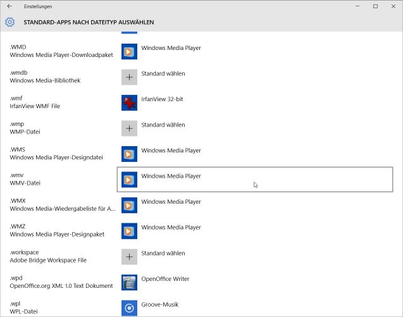Close the Einstellungen window
Viewport: 403px width, 317px height.
(394, 6)
